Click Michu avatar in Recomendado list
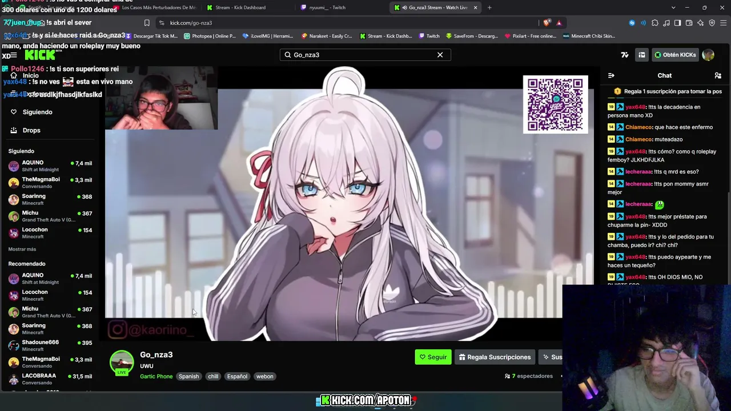The image size is (731, 411). coord(14,312)
